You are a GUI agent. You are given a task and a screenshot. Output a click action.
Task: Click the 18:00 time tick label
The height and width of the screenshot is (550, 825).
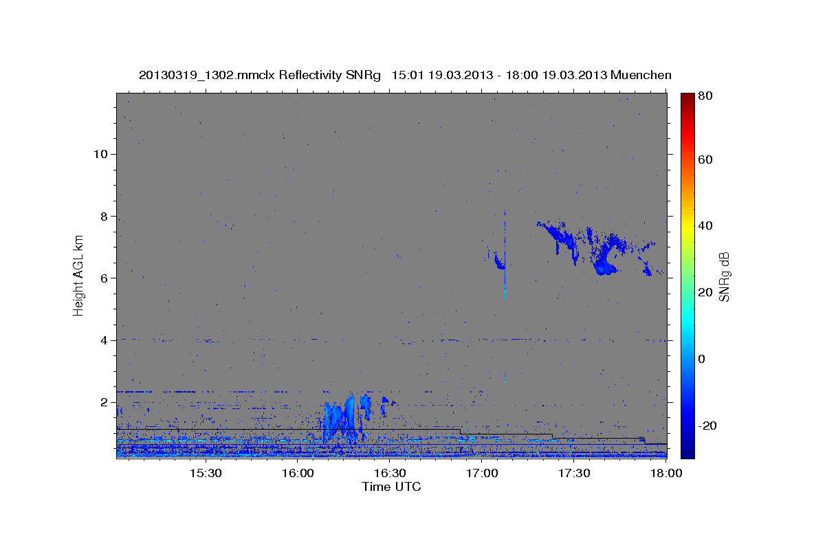[x=665, y=474]
